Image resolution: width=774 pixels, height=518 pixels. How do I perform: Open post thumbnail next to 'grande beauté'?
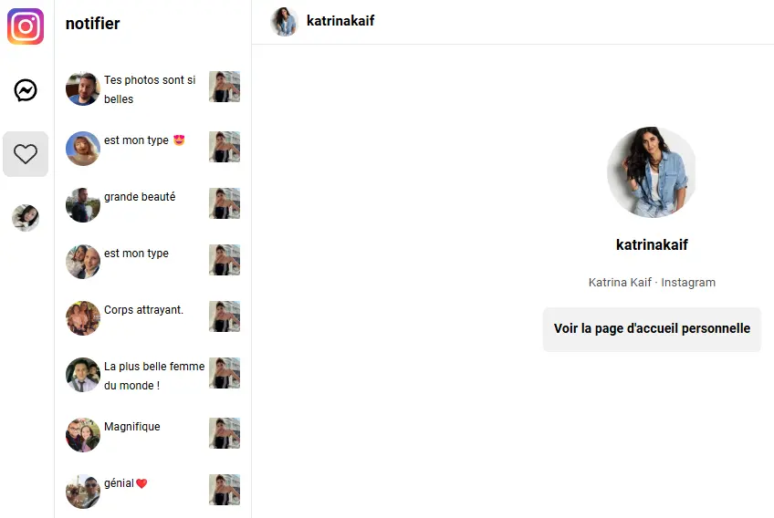[x=225, y=203]
